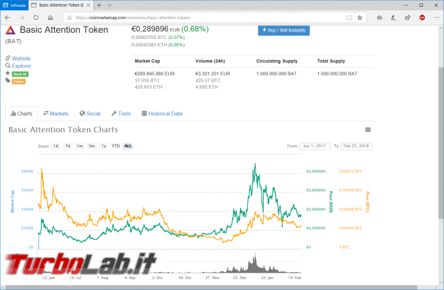Click the Total Supply value
The height and width of the screenshot is (290, 444).
point(337,74)
